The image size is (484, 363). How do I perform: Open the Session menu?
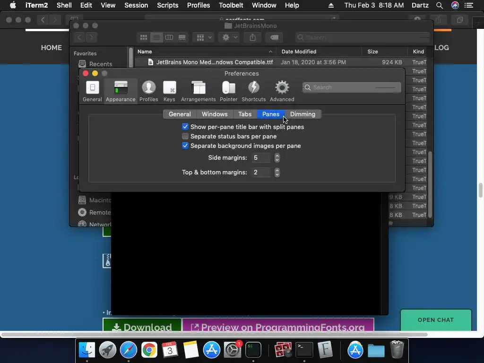click(136, 5)
